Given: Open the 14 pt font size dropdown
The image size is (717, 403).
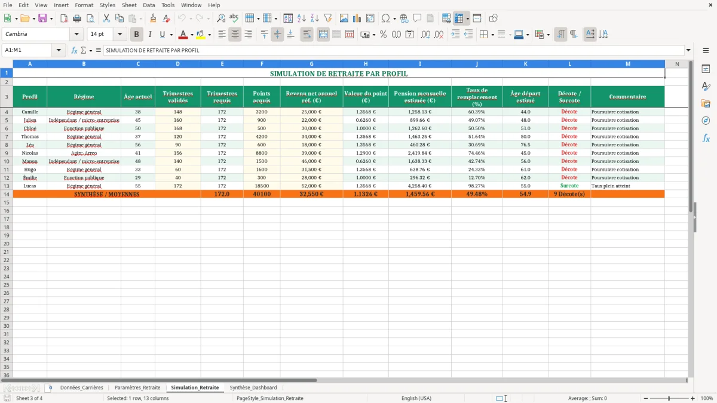Looking at the screenshot, I should (119, 35).
